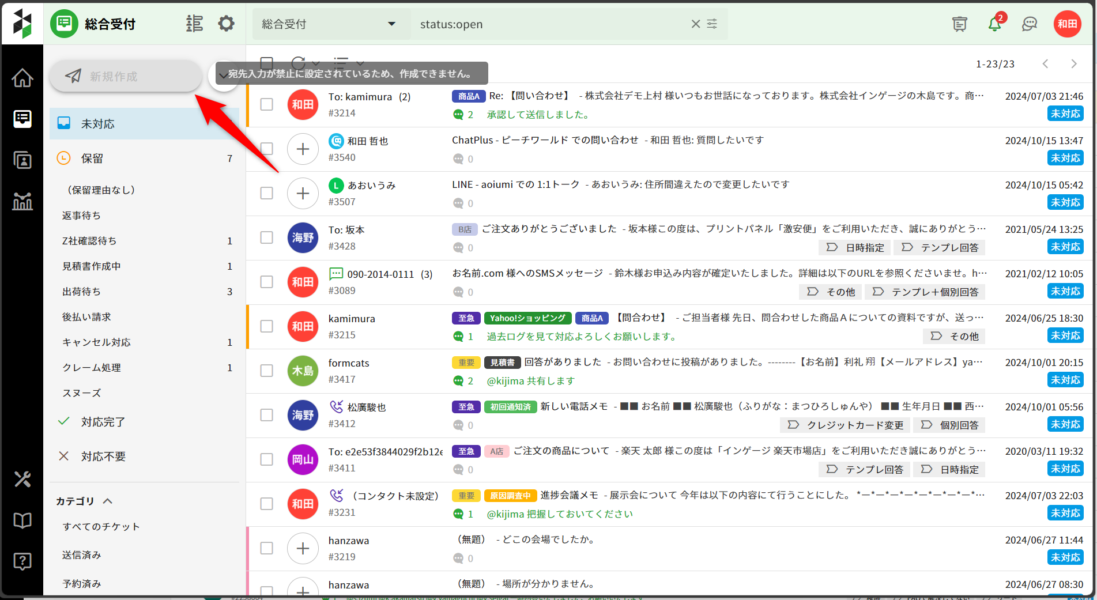Check the box for ticket #3214
This screenshot has height=600, width=1097.
click(x=266, y=104)
